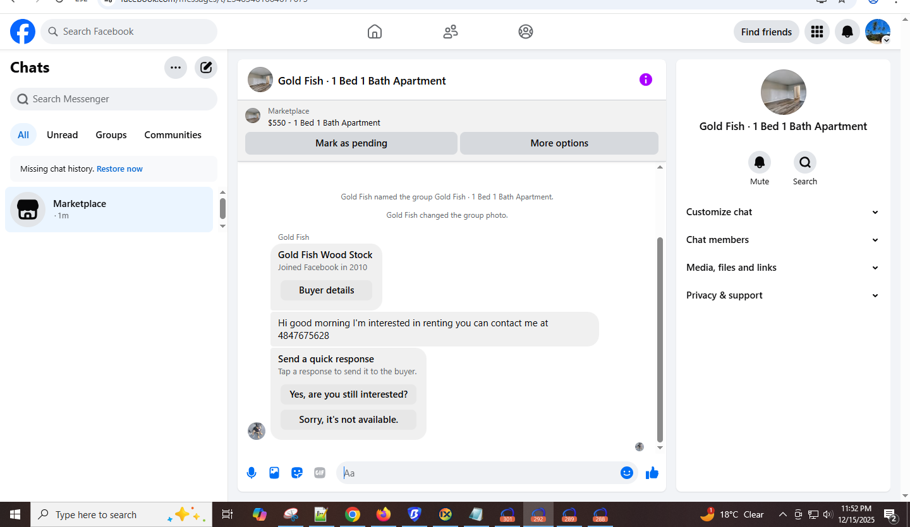Open Task View on the taskbar
The height and width of the screenshot is (527, 910).
pyautogui.click(x=228, y=514)
